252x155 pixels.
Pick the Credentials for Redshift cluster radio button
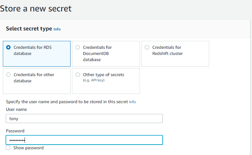click(147, 47)
